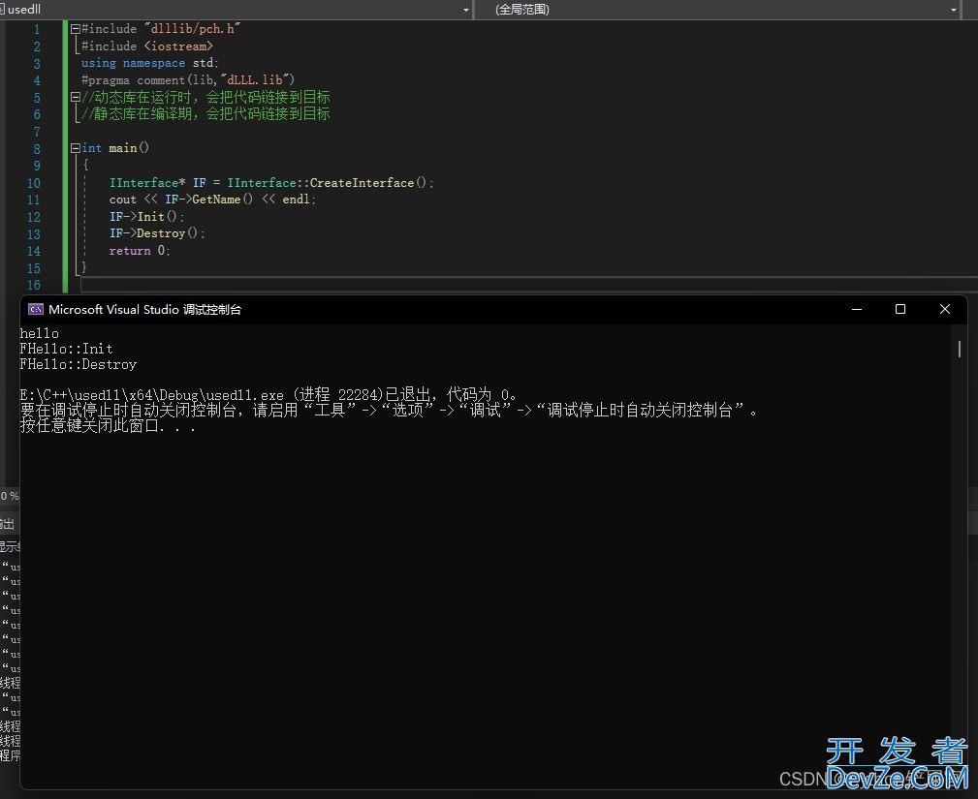Collapse the comment block on line 5
Screen dimensions: 978x799
[75, 97]
